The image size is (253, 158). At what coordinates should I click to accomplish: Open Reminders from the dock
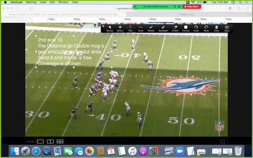coord(121,151)
